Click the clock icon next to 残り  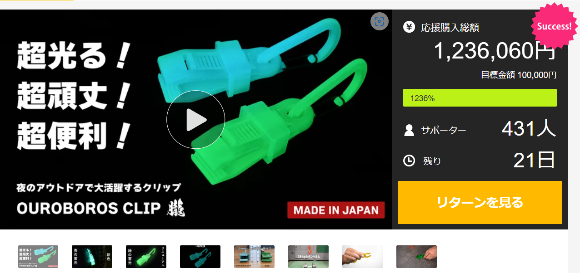point(409,161)
